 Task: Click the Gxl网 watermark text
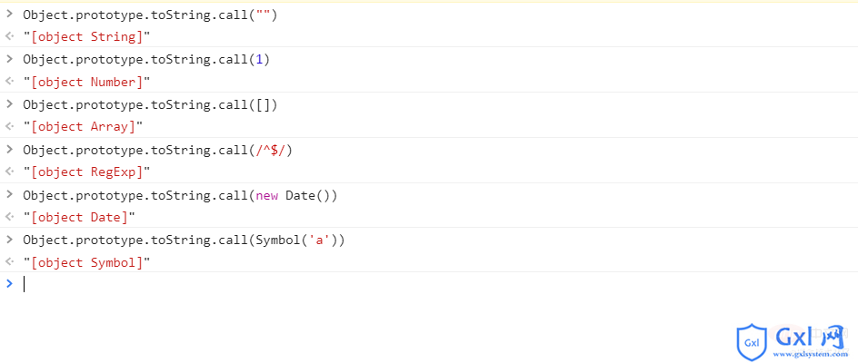[x=811, y=337]
